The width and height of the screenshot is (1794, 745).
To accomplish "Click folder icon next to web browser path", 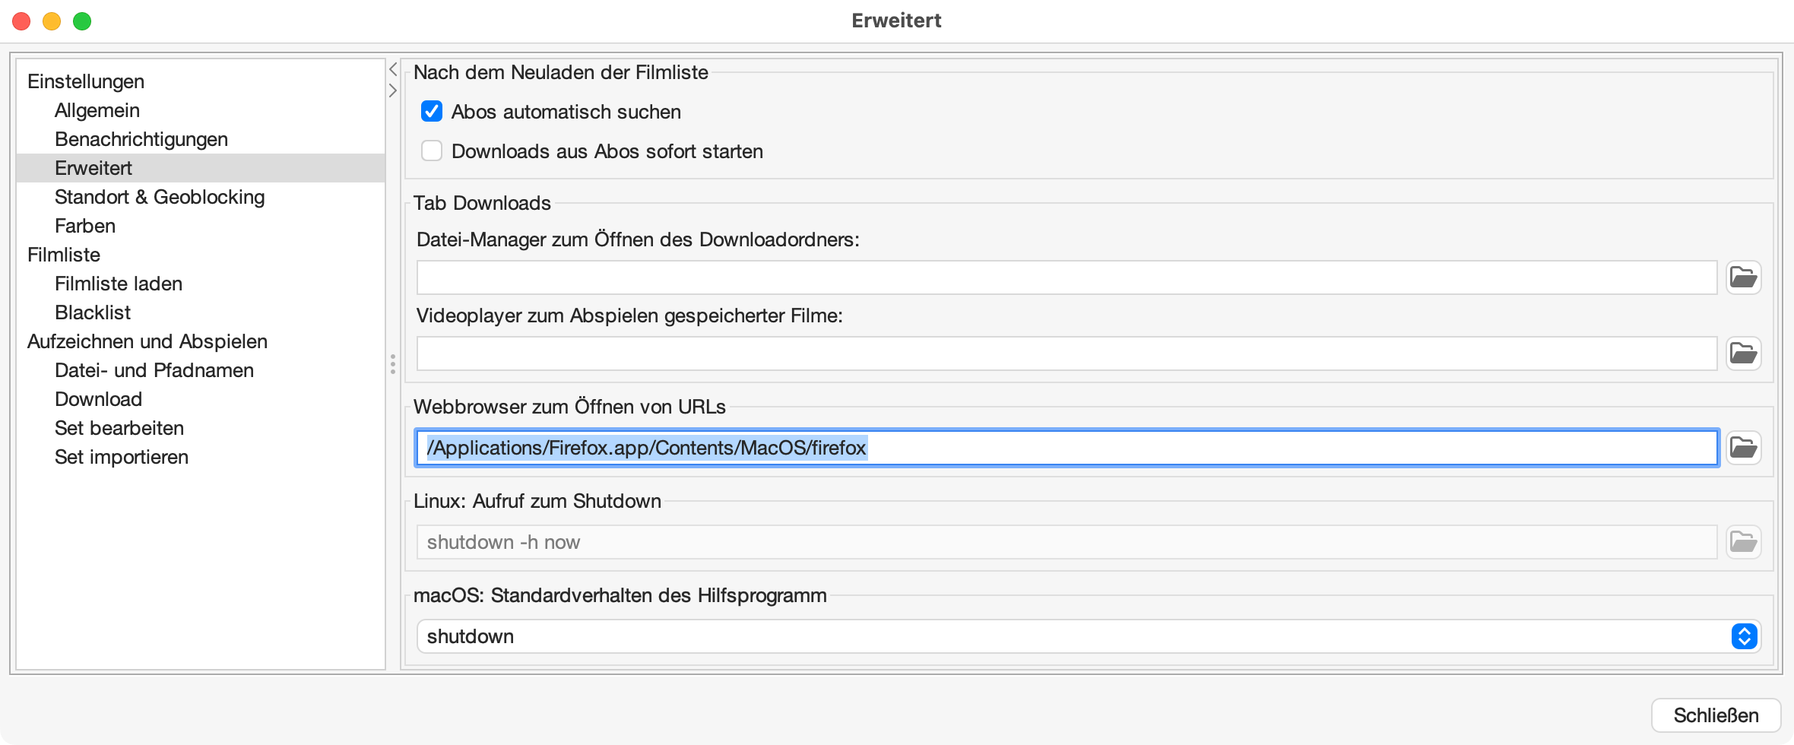I will [1743, 448].
